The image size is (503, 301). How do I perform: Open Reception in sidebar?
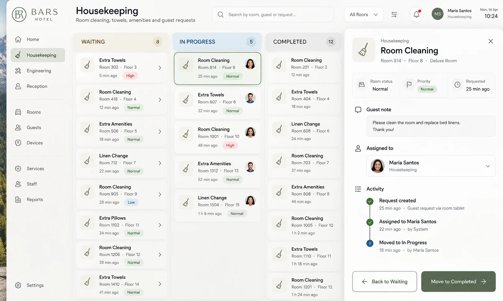[x=38, y=86]
